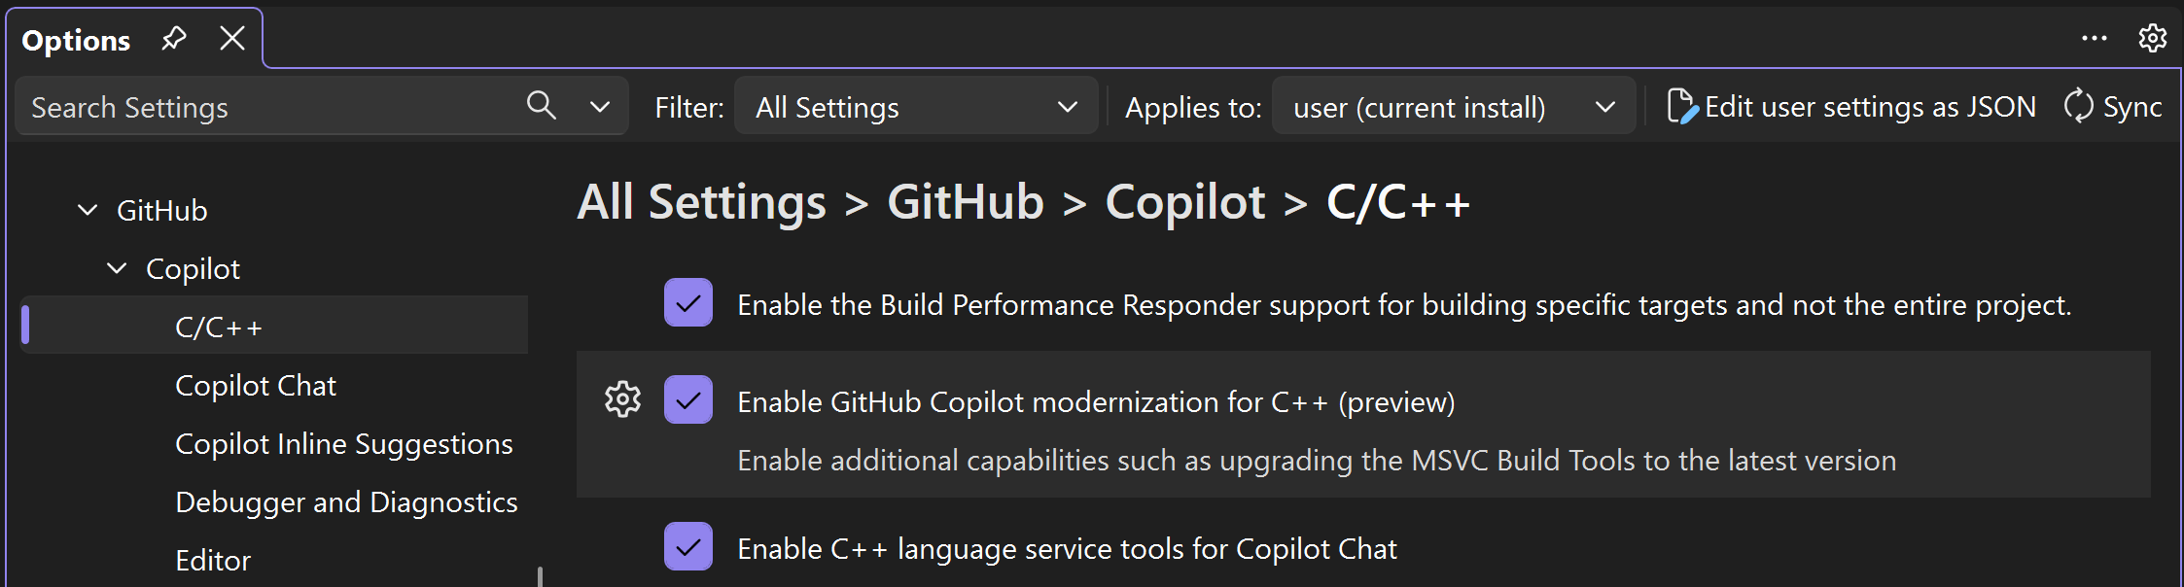Image resolution: width=2184 pixels, height=587 pixels.
Task: Toggle C++ language service tools for Copilot Chat
Action: click(x=688, y=547)
